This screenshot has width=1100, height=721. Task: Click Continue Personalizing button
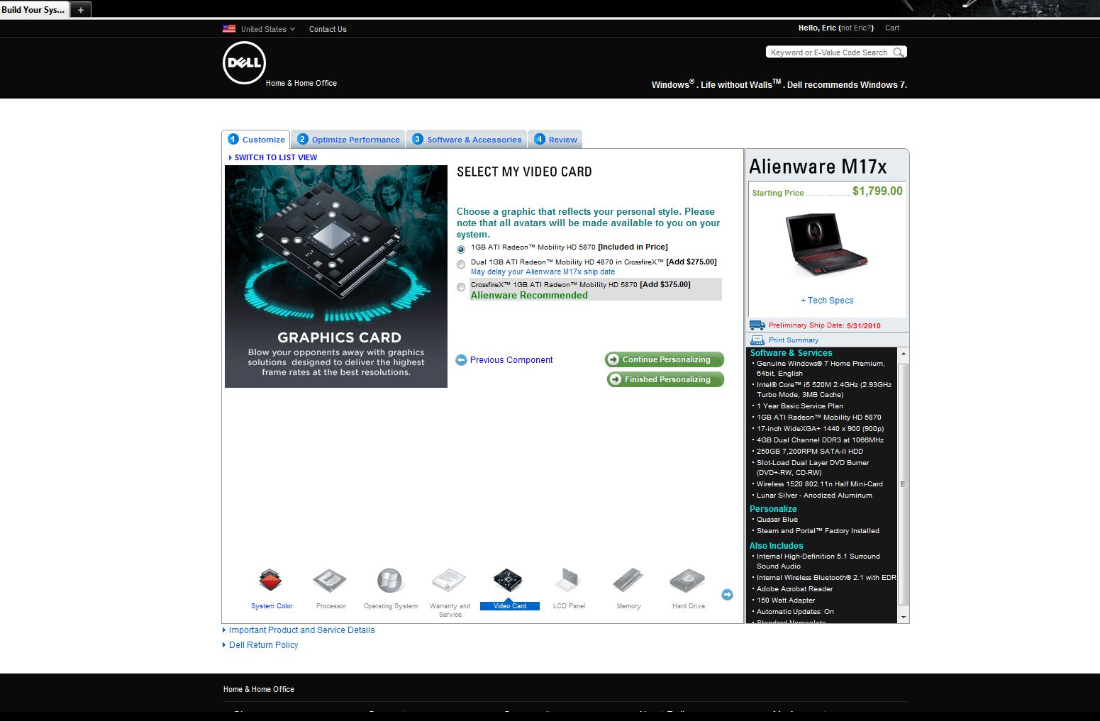[665, 359]
